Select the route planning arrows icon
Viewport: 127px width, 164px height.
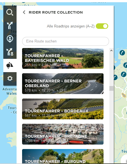pos(10,26)
